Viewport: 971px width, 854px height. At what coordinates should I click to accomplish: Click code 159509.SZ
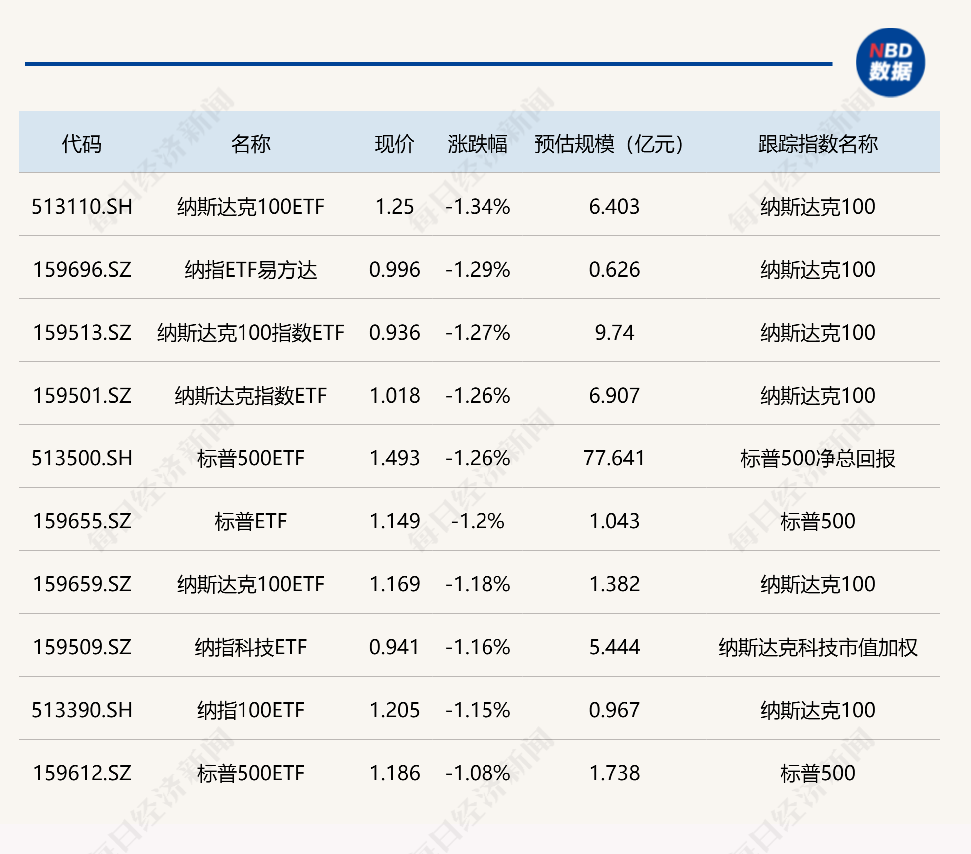click(x=82, y=647)
